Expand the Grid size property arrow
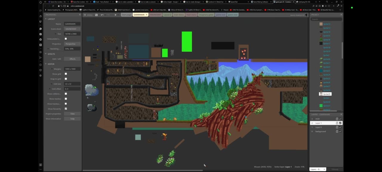Image resolution: width=382 pixels, height=172 pixels. 51,84
